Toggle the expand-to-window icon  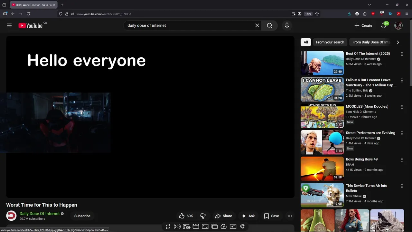tap(205, 227)
